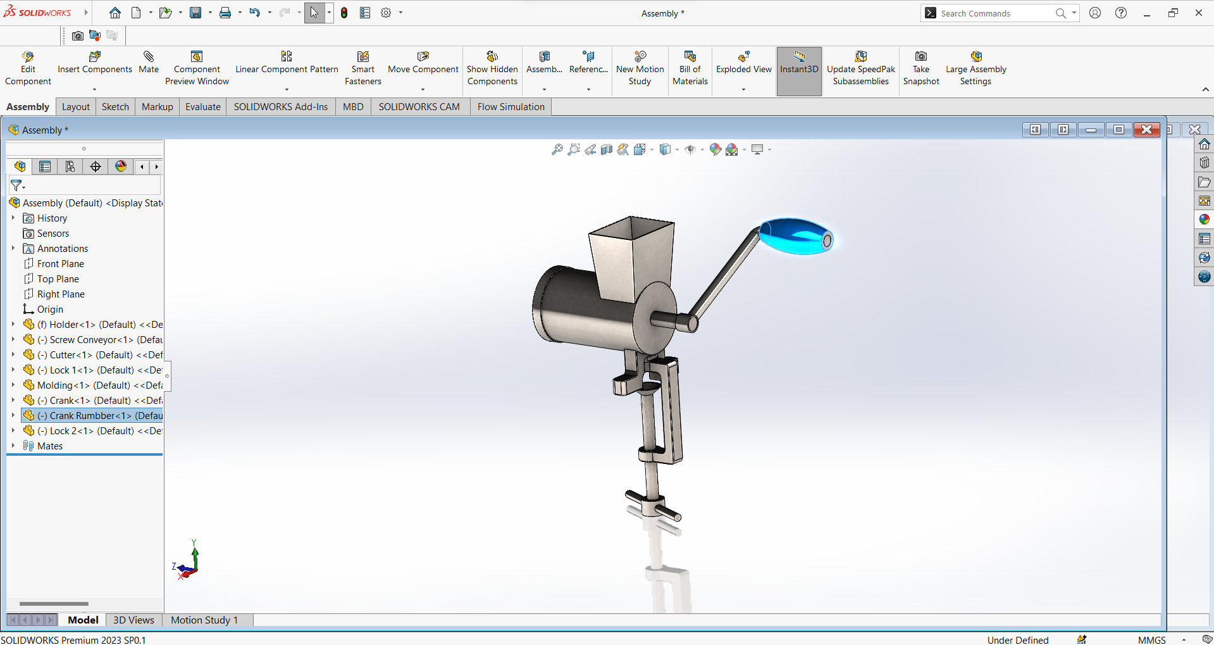Select Lock 2<1> component in tree
This screenshot has width=1214, height=645.
tap(92, 430)
